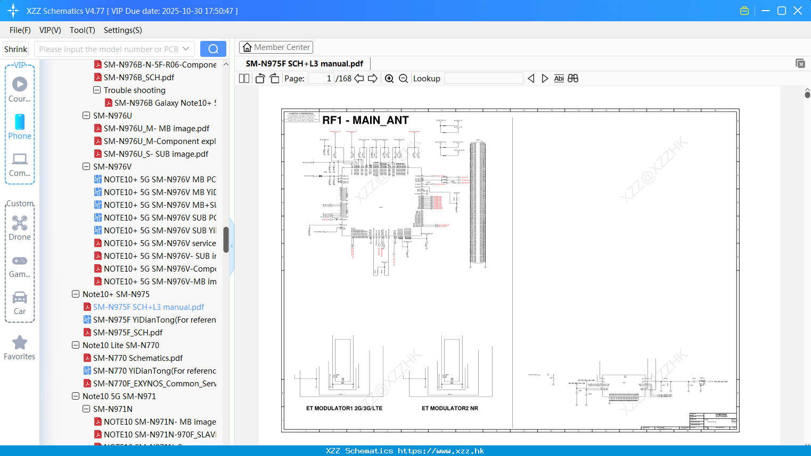
Task: Go to previous page arrow
Action: pos(359,79)
